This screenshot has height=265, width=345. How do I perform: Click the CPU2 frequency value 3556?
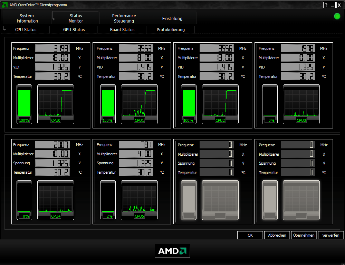point(217,48)
